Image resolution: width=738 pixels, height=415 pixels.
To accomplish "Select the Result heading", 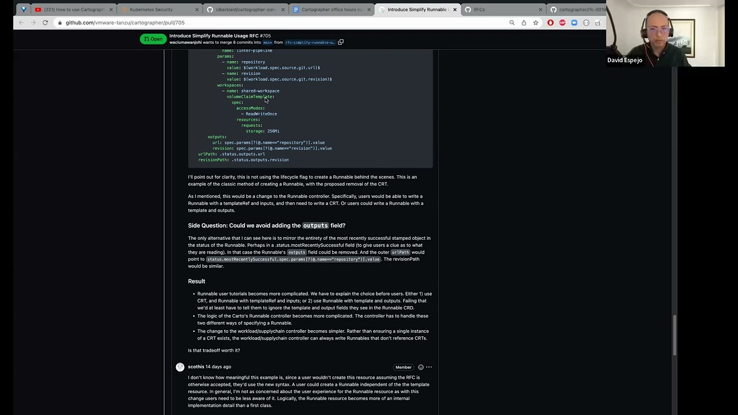I will pos(197,281).
